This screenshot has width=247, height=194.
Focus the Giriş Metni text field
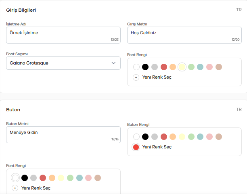click(184, 35)
